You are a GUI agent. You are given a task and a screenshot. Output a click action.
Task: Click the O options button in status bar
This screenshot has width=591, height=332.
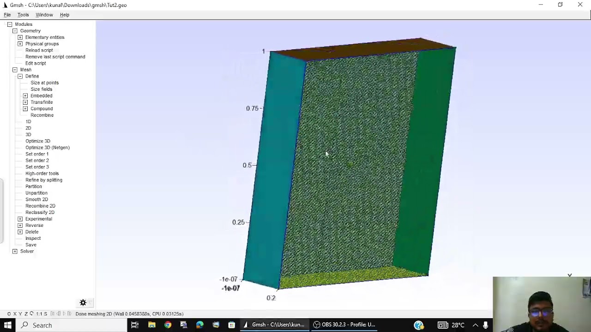point(9,314)
